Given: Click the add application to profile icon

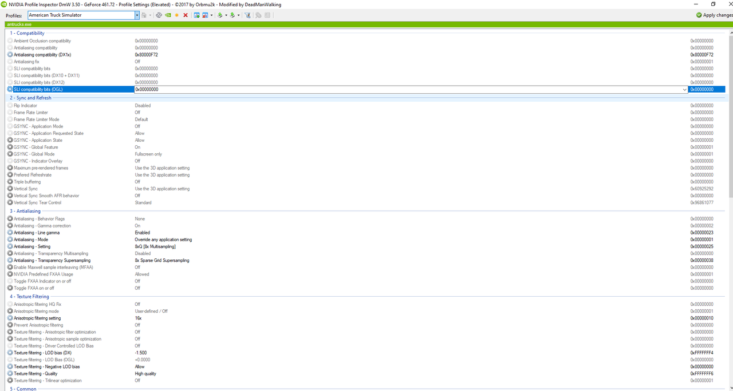Looking at the screenshot, I should tap(197, 15).
